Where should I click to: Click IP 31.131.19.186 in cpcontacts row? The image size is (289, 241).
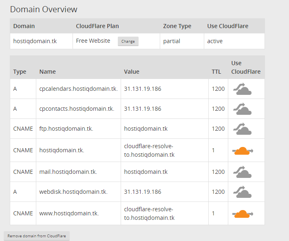tap(143, 109)
